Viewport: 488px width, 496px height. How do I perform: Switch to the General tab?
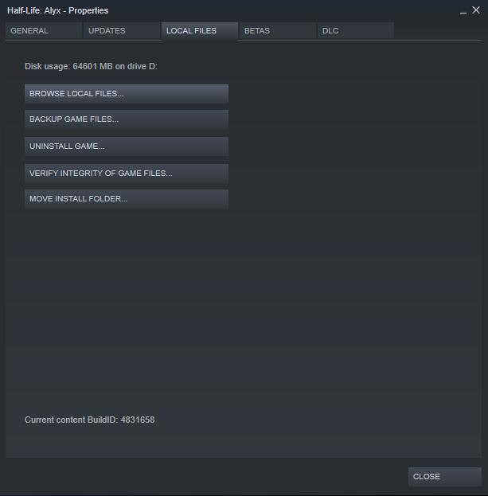point(43,31)
